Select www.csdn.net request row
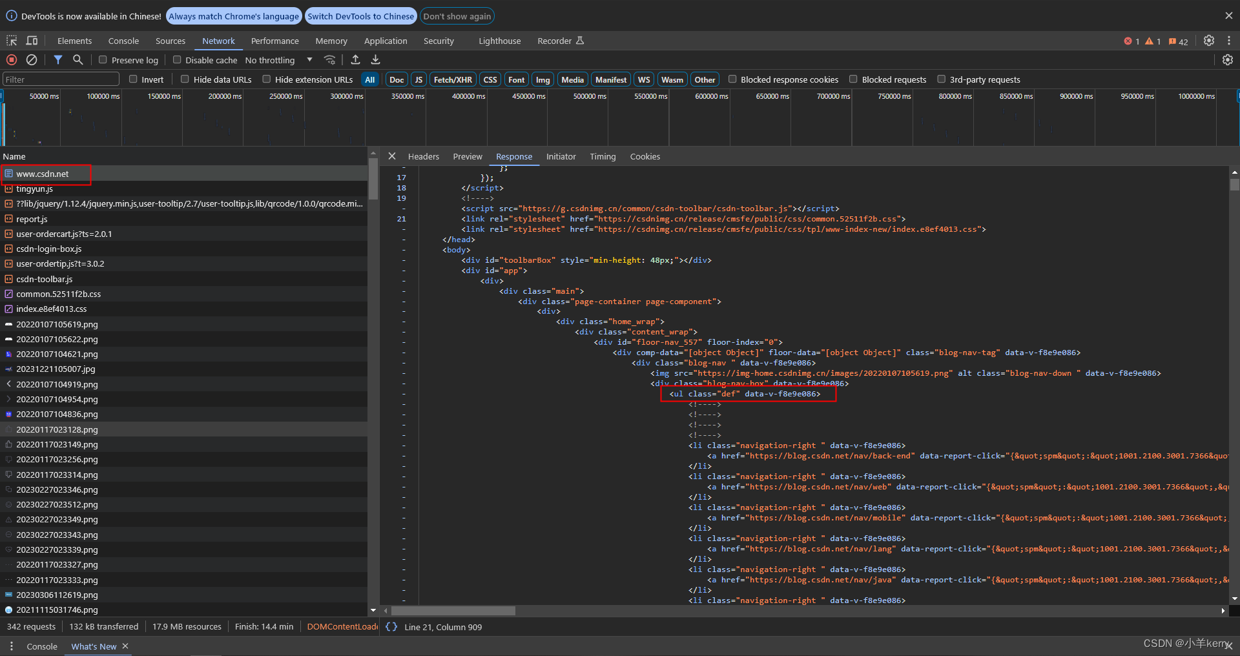The image size is (1240, 656). 184,174
